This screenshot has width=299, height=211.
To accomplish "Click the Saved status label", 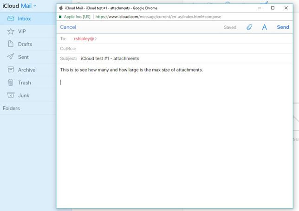I will tap(230, 27).
